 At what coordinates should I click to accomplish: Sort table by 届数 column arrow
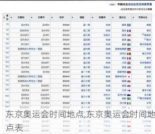pyautogui.click(x=72, y=17)
